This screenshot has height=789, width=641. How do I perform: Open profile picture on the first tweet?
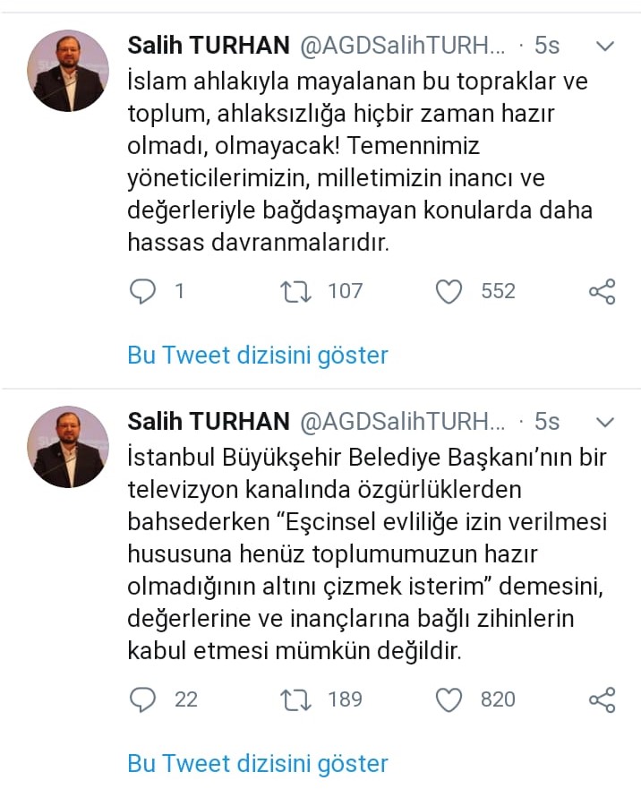coord(68,71)
